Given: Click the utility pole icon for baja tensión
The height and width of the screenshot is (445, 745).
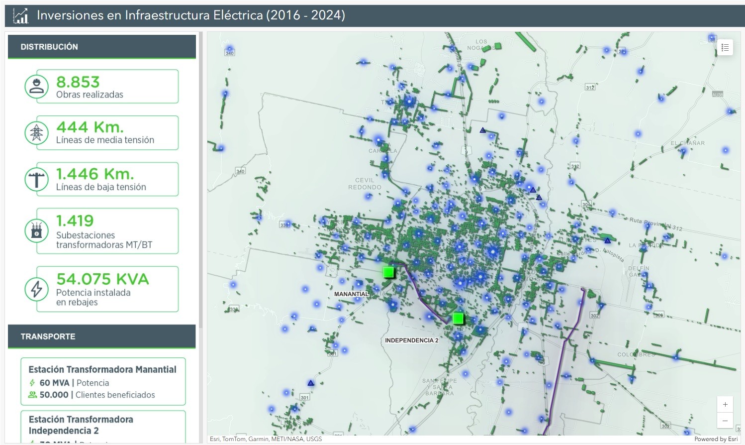Looking at the screenshot, I should [x=36, y=179].
